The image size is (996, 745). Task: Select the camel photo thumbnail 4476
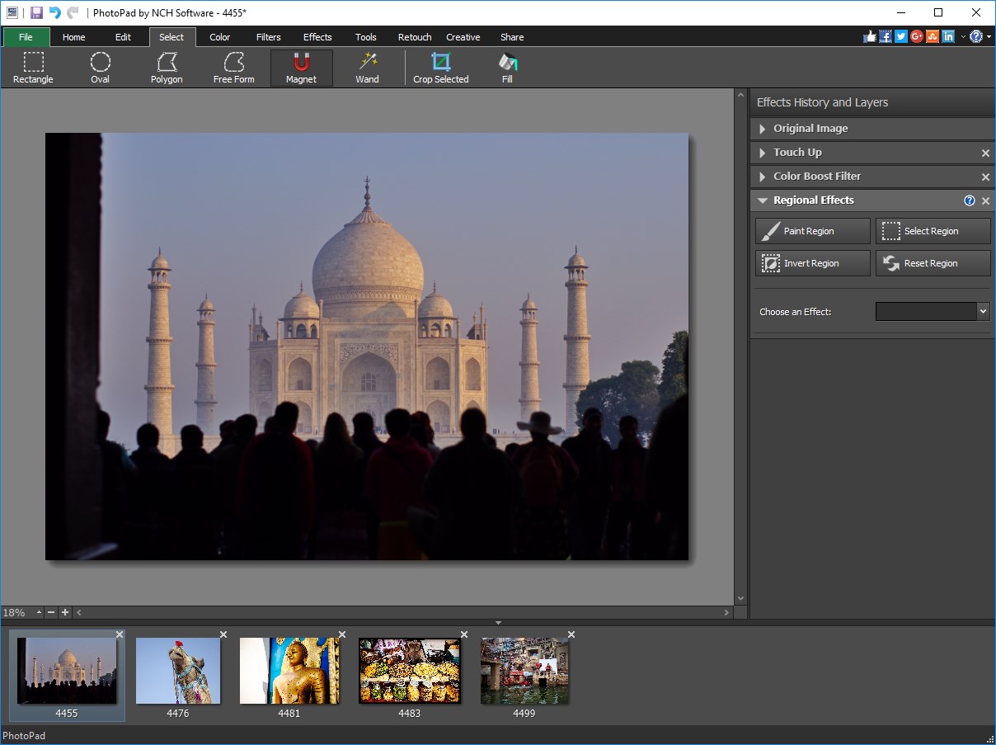click(x=177, y=670)
